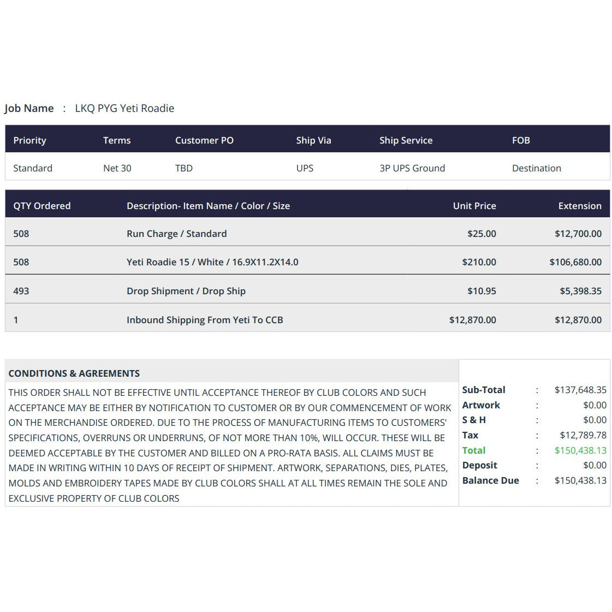The image size is (612, 612).
Task: Click the Sub-Total amount $137,648.35
Action: 580,390
